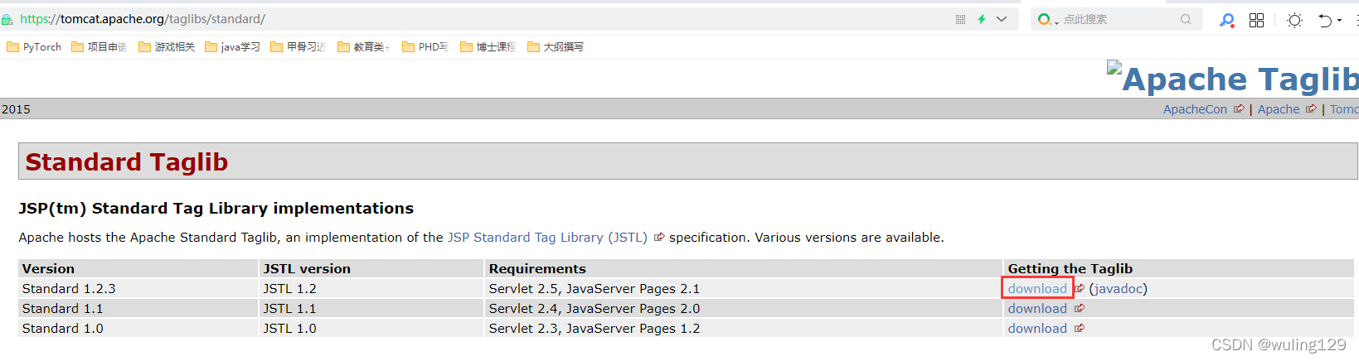Expand the small arrow beside the undo icon
The height and width of the screenshot is (361, 1359).
[x=1339, y=21]
